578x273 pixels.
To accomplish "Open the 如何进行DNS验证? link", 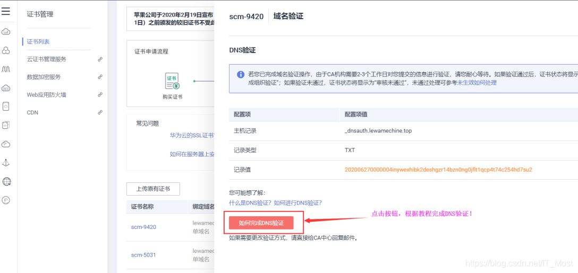I will coord(298,202).
